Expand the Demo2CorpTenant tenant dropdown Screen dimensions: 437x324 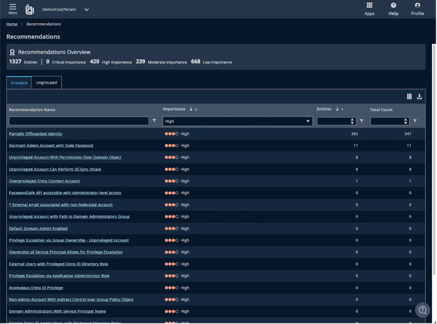point(87,10)
